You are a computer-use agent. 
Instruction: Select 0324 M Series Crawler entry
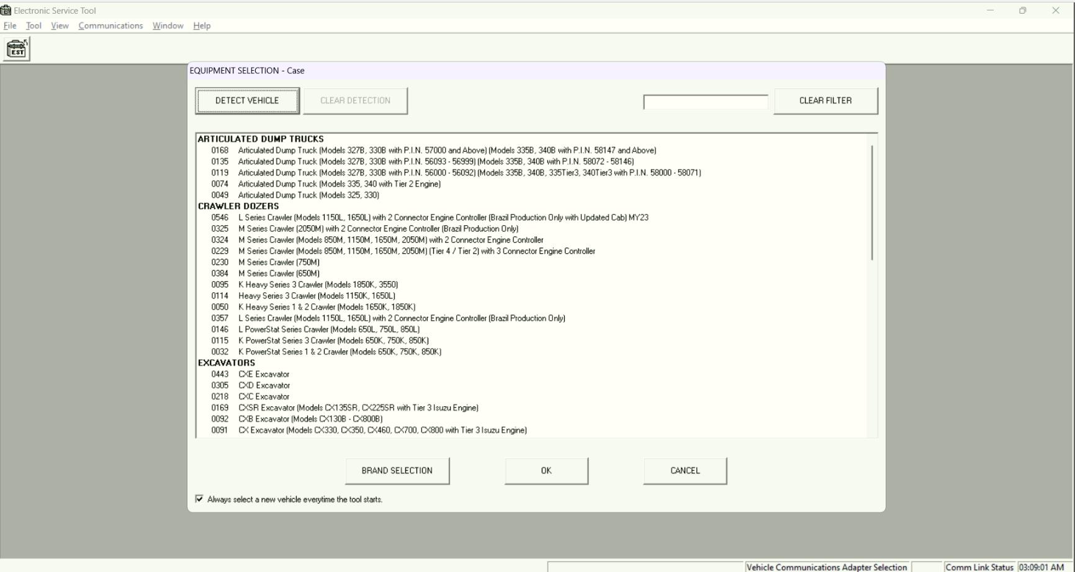click(x=377, y=240)
